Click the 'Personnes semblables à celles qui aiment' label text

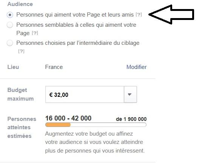76,25
